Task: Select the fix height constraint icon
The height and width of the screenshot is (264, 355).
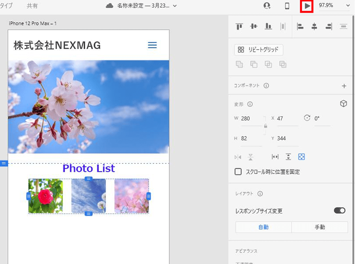Action: [x=288, y=157]
